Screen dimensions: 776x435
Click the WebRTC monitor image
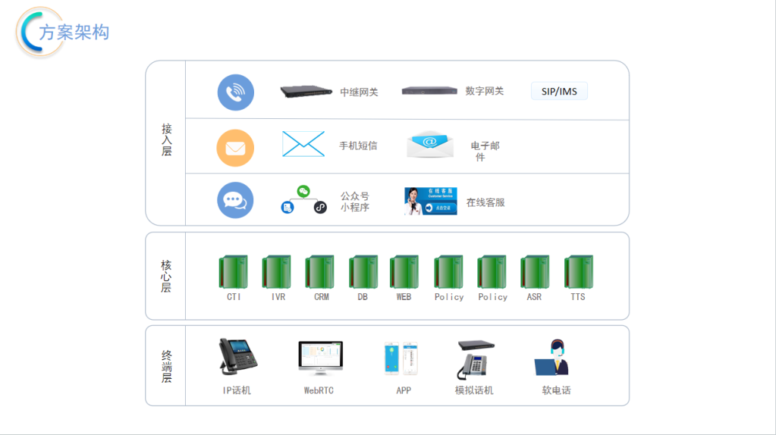[x=320, y=358]
